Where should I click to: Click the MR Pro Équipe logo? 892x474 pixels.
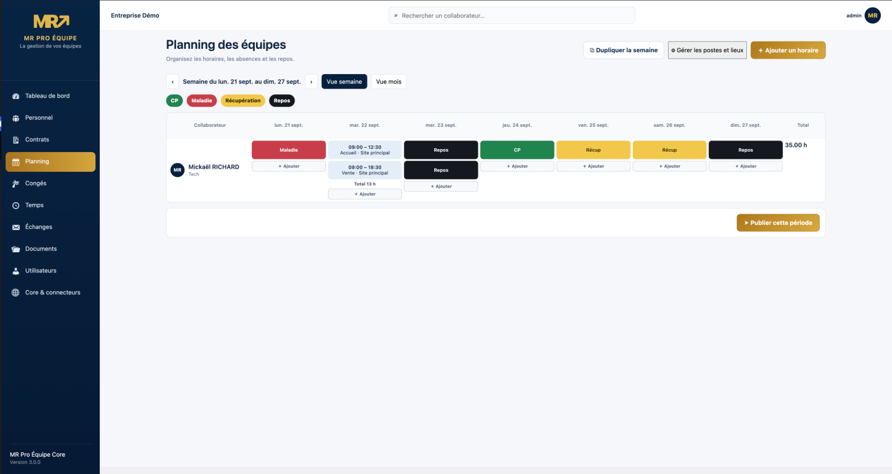51,21
